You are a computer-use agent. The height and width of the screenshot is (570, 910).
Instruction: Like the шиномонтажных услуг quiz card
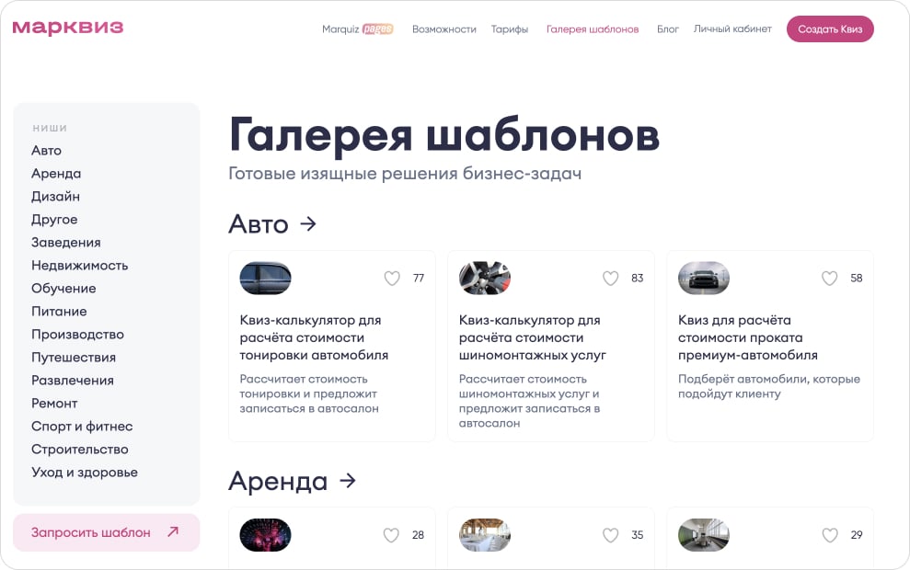pyautogui.click(x=610, y=278)
